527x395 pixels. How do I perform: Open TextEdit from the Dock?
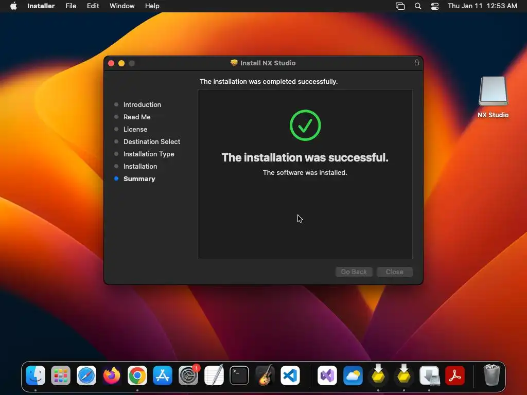click(x=214, y=375)
